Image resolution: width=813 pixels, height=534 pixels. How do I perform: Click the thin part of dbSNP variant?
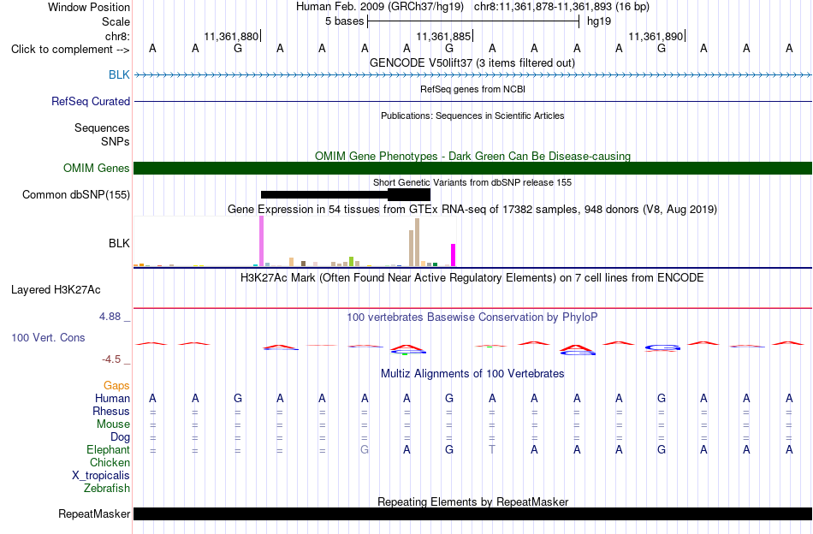tap(324, 194)
